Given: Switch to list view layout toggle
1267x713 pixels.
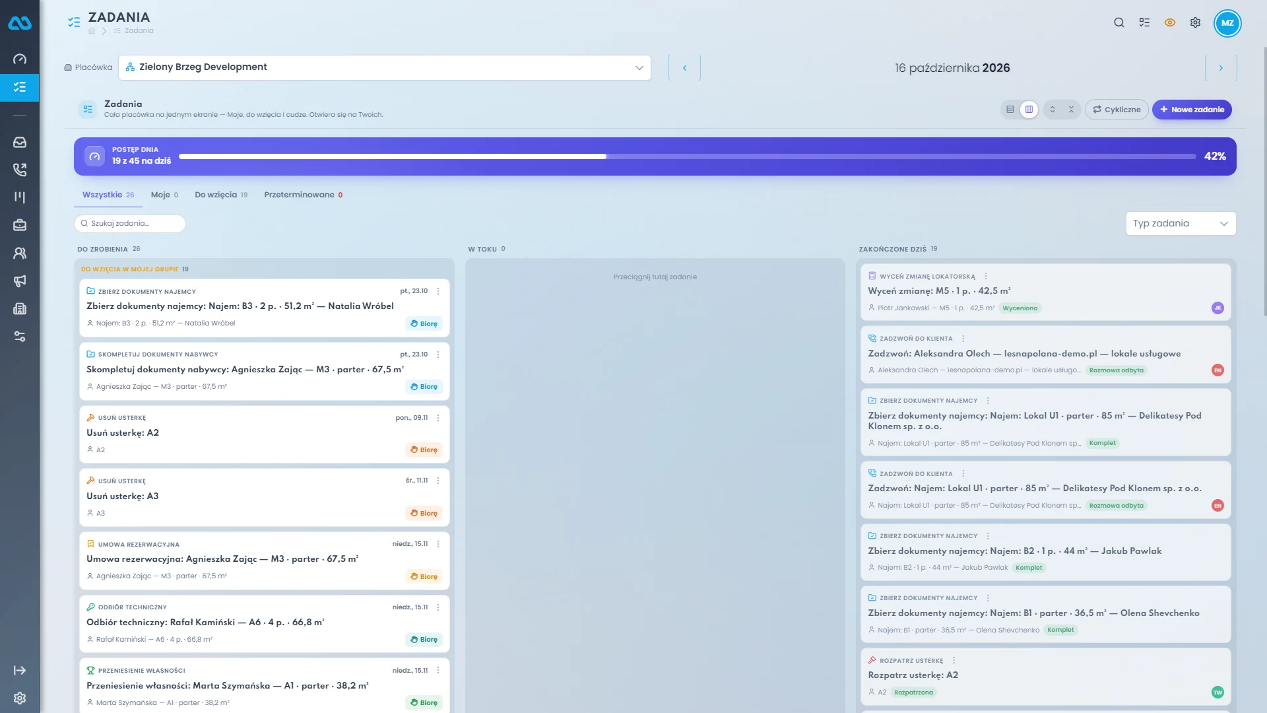Looking at the screenshot, I should (1010, 110).
